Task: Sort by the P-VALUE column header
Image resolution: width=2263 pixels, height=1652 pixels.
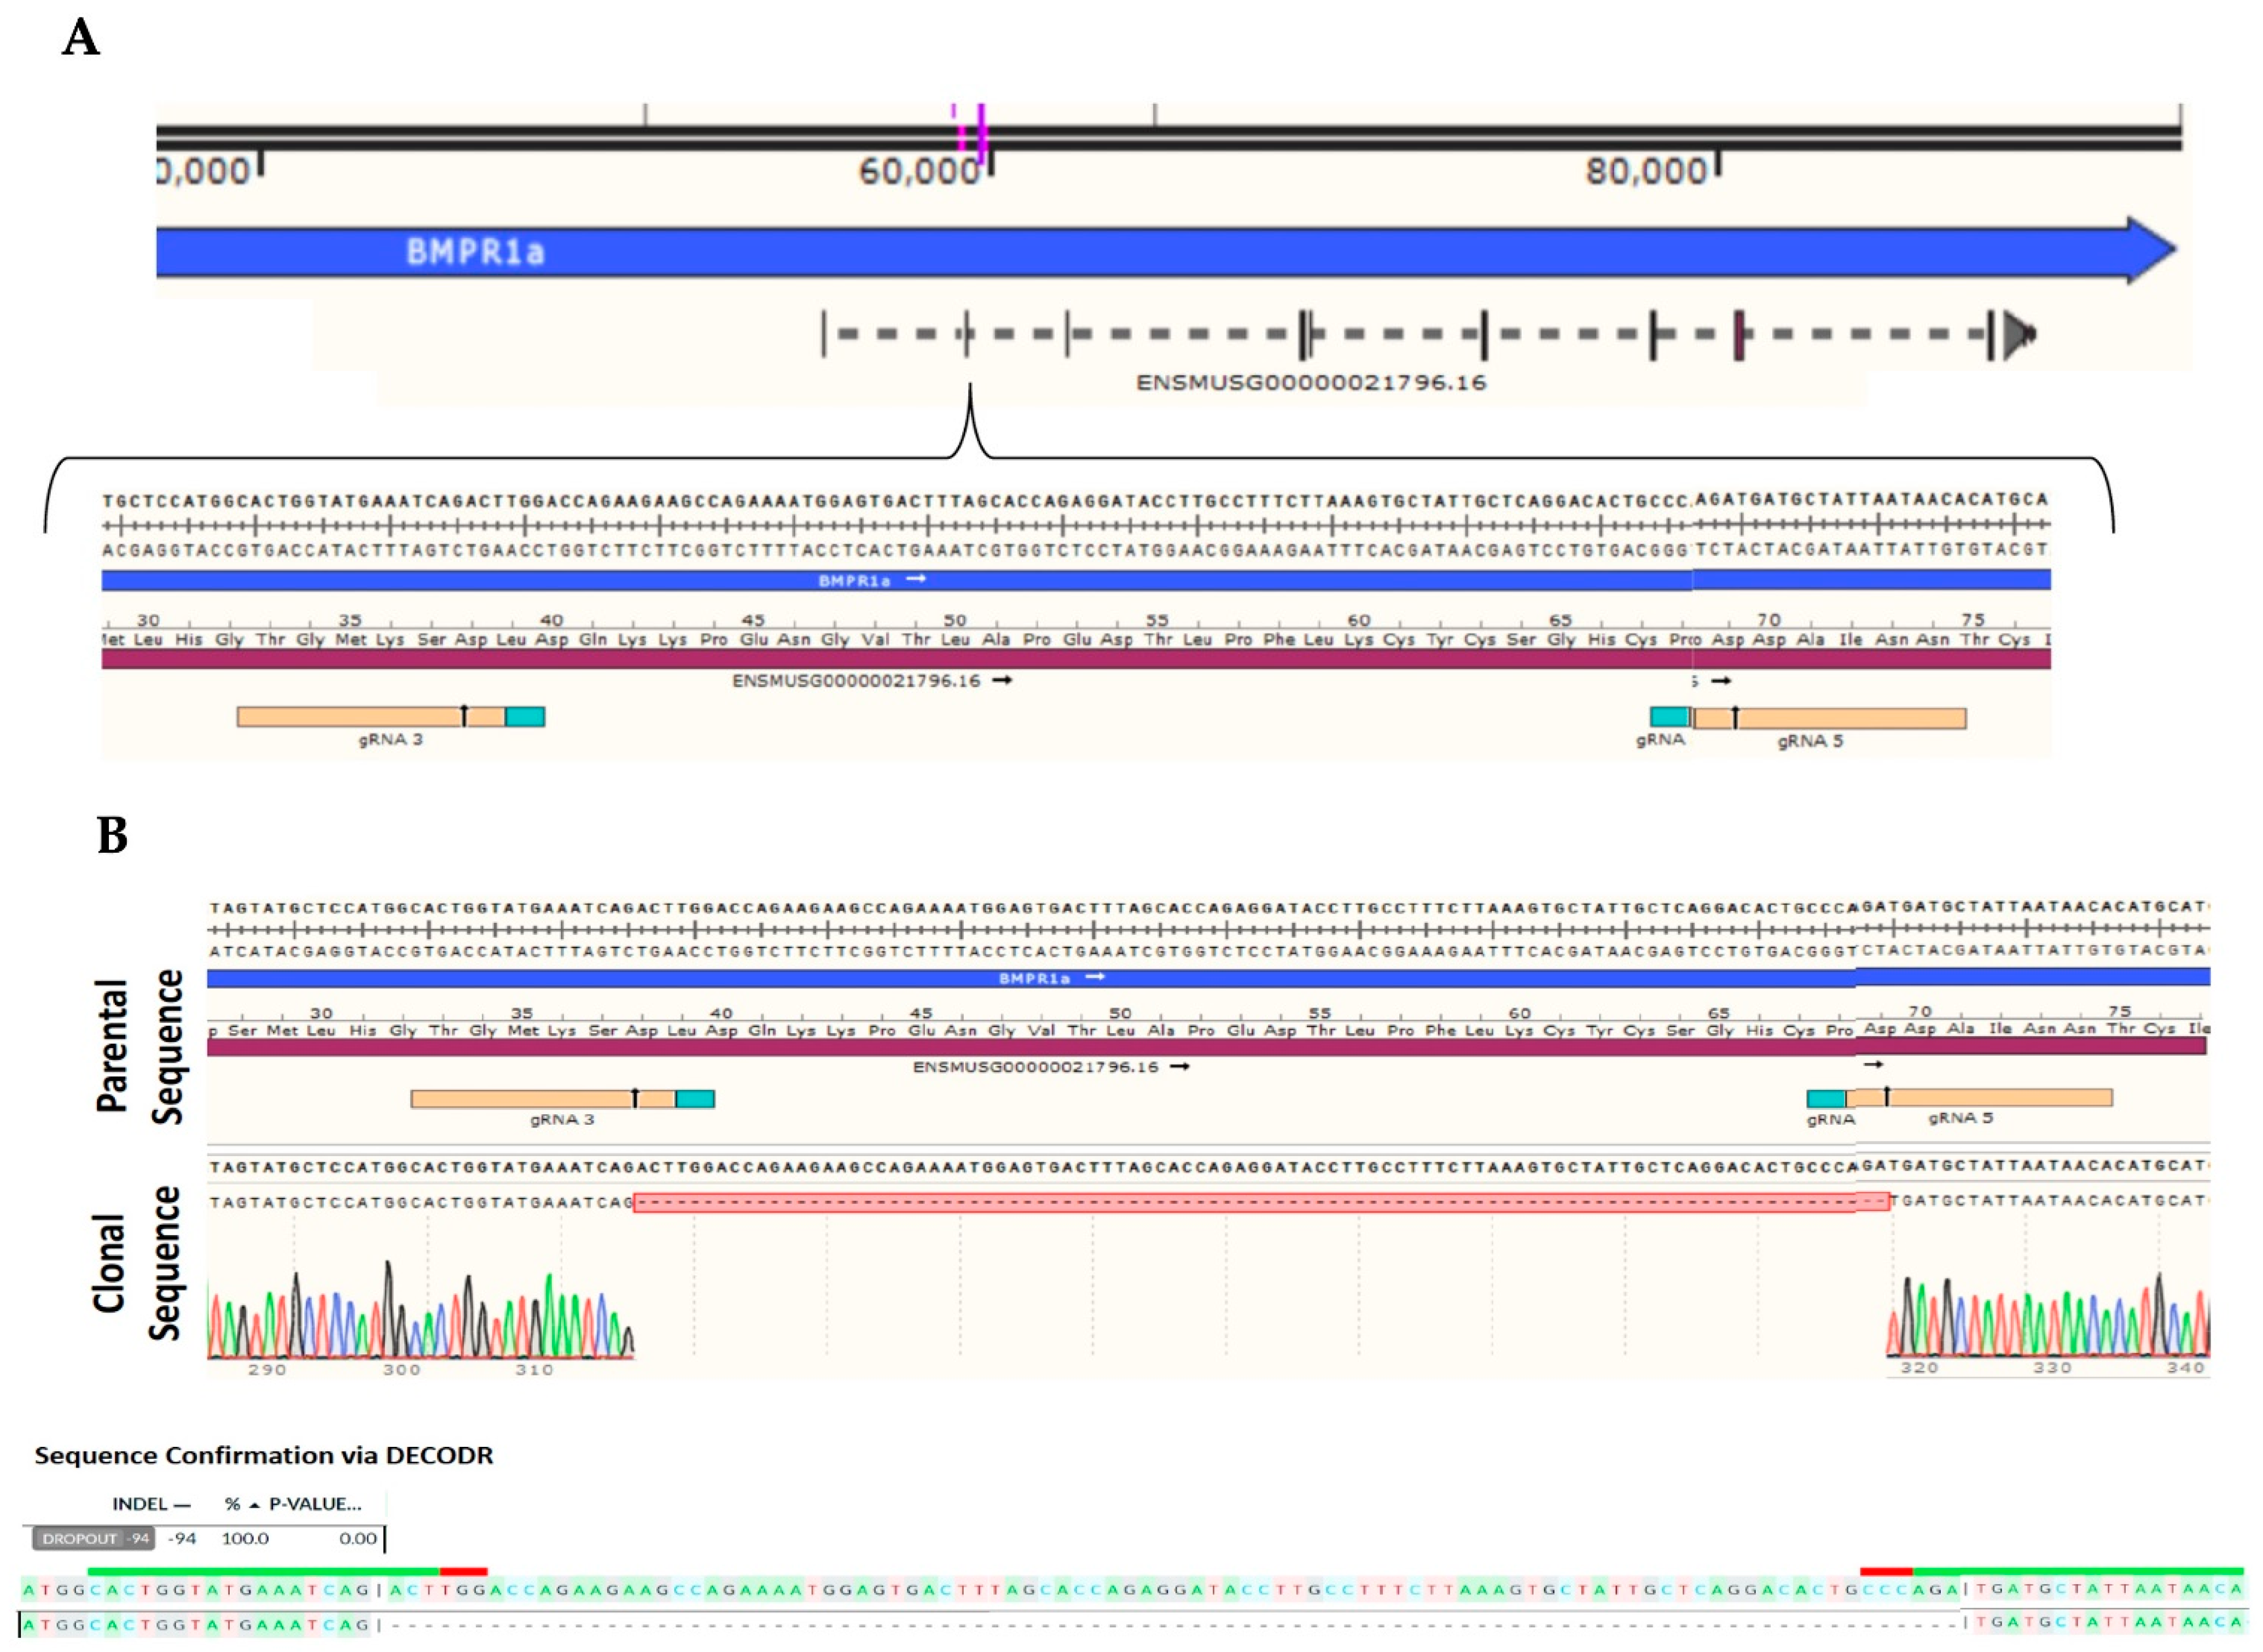Action: pyautogui.click(x=315, y=1504)
